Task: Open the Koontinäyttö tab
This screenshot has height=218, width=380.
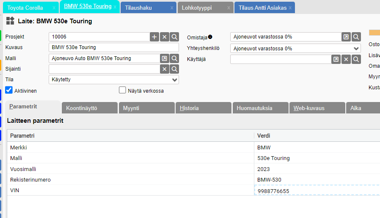Action: 90,108
